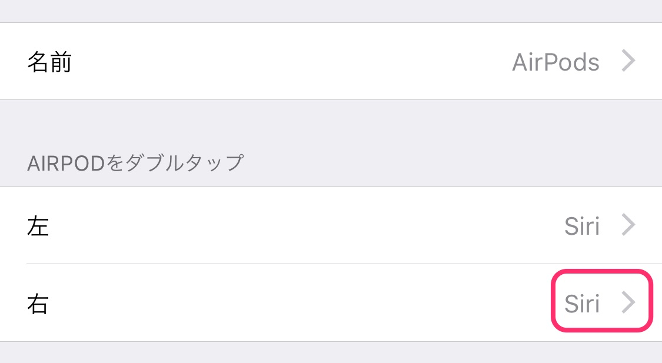The width and height of the screenshot is (662, 363).
Task: Tap the AIRPODをダブルタップ section header
Action: point(136,163)
